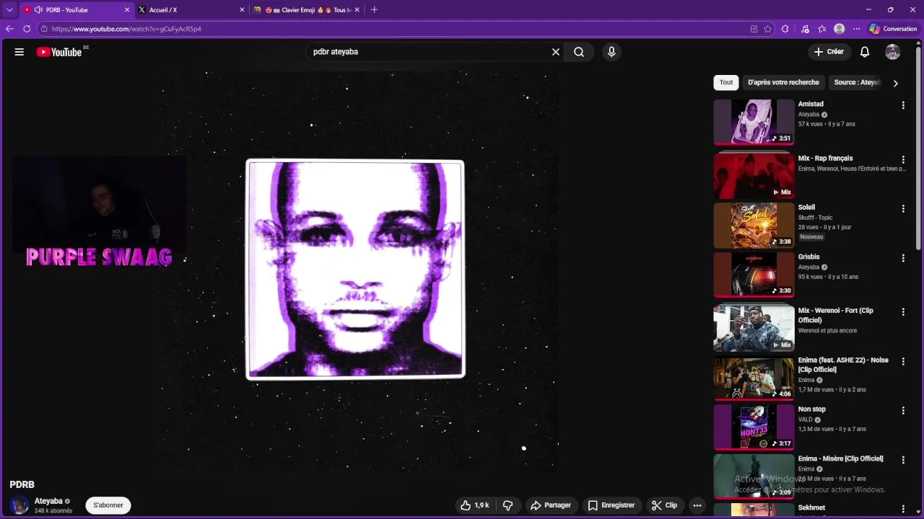Open the browser media control music icon
This screenshot has height=519, width=924.
tap(805, 29)
